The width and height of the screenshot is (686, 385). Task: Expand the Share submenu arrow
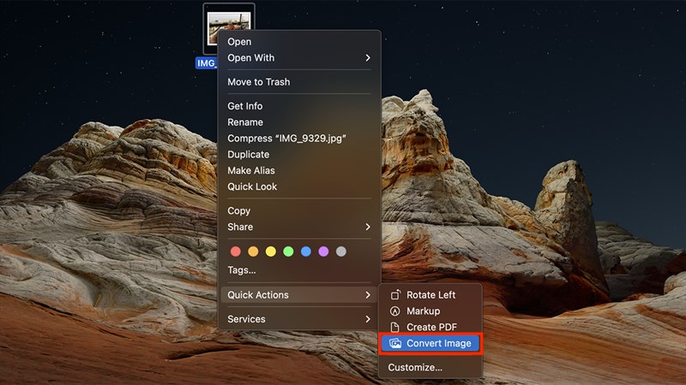(368, 227)
